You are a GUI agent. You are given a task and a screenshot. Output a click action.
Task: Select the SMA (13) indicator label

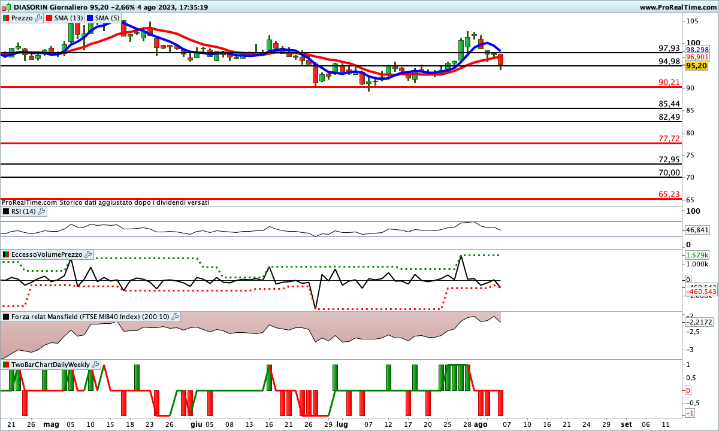point(68,18)
